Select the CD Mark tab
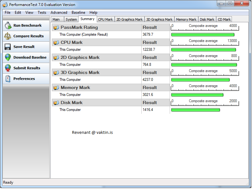The height and width of the screenshot is (189, 252). (x=224, y=19)
